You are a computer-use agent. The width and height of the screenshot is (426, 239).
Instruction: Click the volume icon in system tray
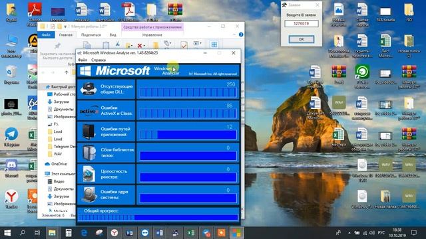pyautogui.click(x=372, y=233)
